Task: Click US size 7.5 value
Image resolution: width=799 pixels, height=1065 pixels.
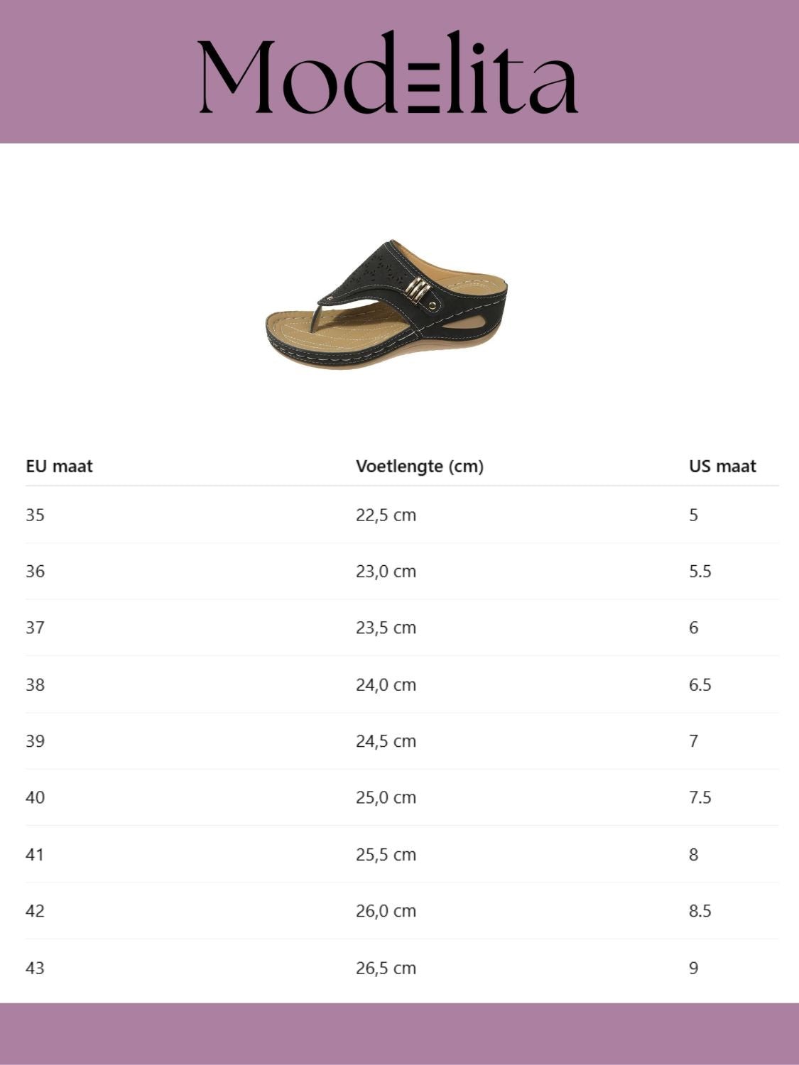Action: click(x=700, y=797)
